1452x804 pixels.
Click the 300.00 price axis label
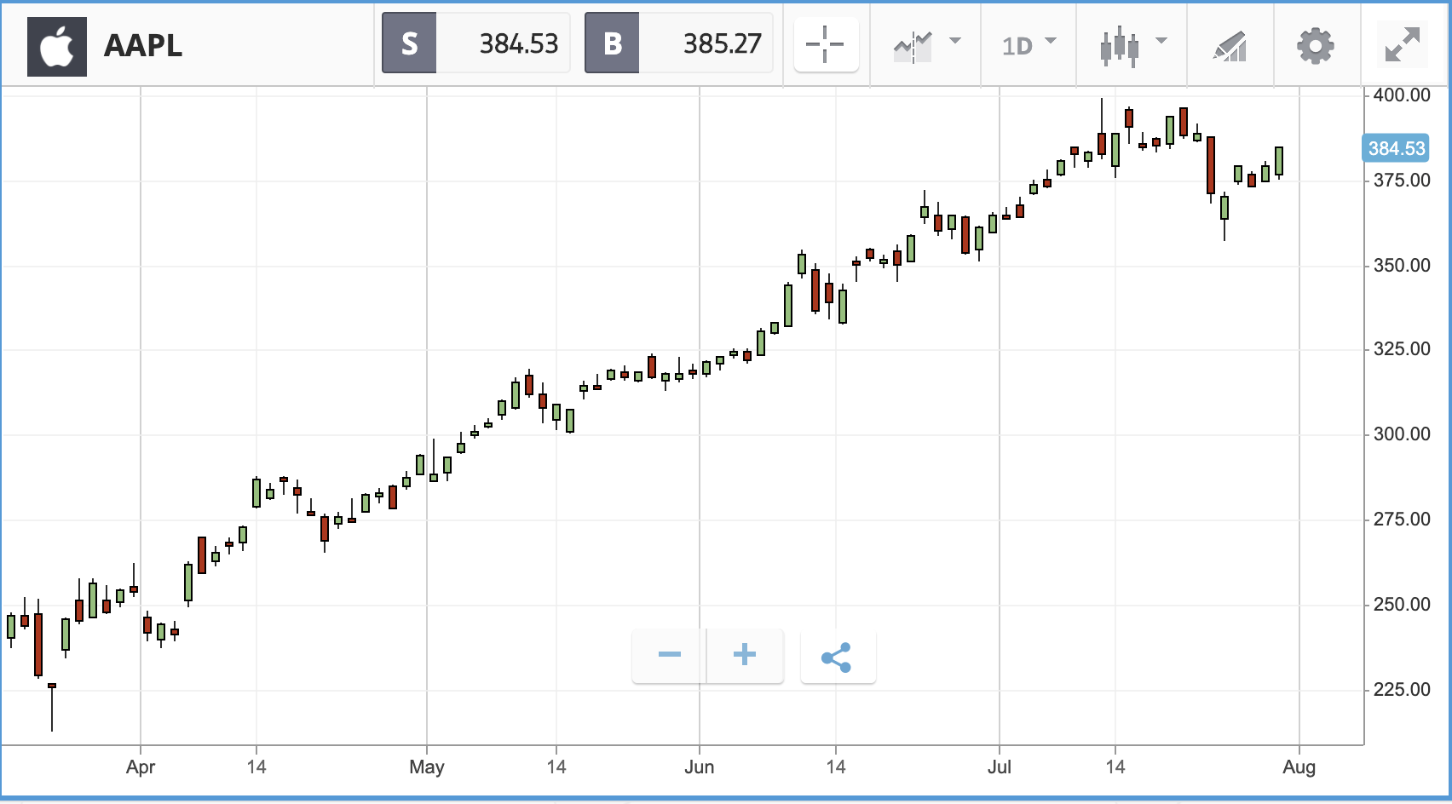click(x=1402, y=434)
